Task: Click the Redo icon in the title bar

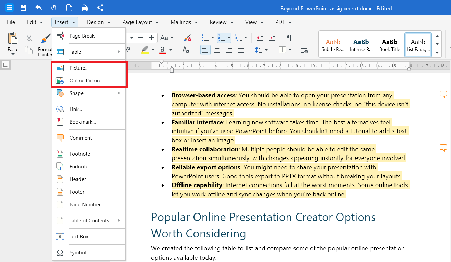Action: coord(54,8)
